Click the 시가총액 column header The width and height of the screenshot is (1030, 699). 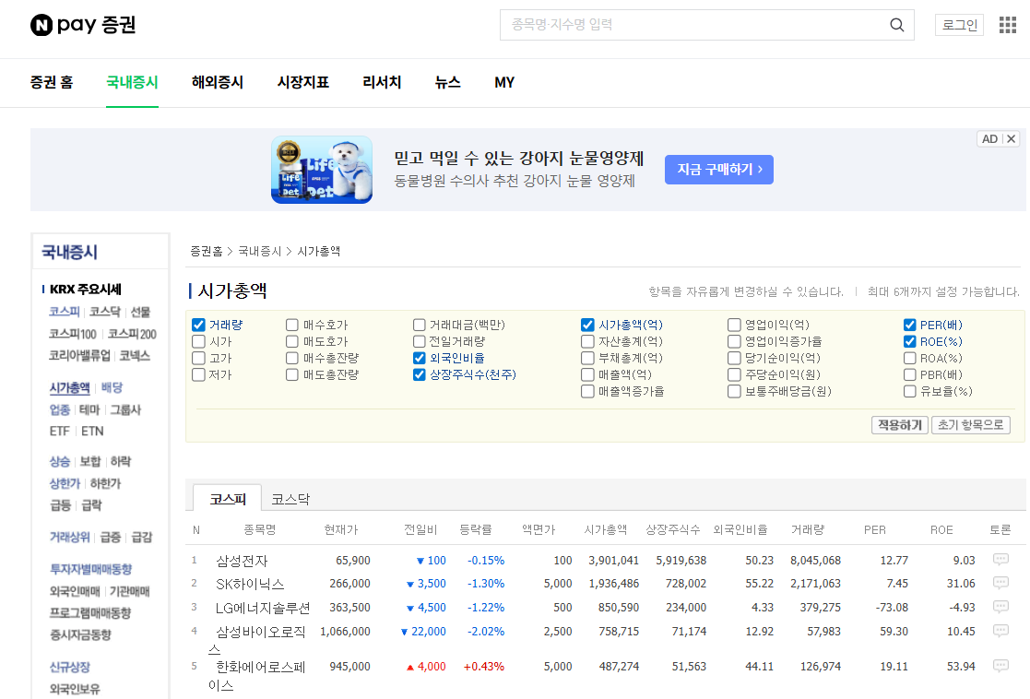click(x=606, y=529)
